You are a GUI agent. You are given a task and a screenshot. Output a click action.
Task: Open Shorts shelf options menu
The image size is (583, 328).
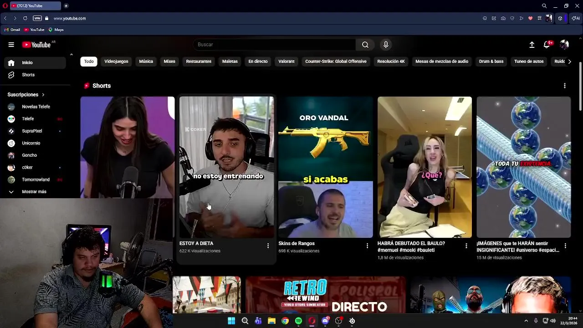[x=565, y=86]
